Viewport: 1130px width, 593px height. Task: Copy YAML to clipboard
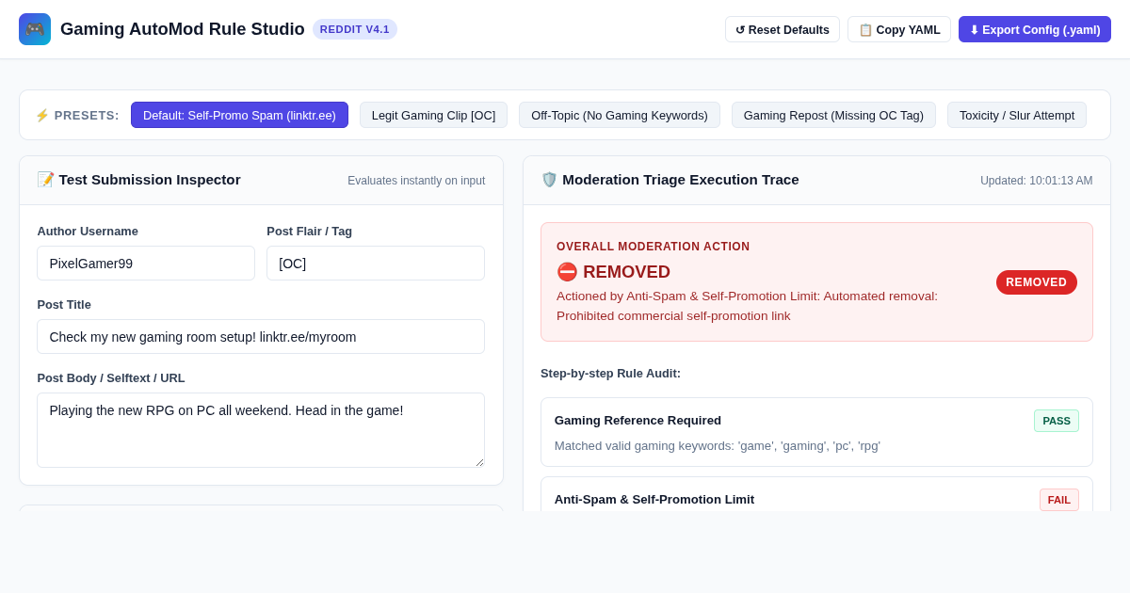[x=899, y=29]
